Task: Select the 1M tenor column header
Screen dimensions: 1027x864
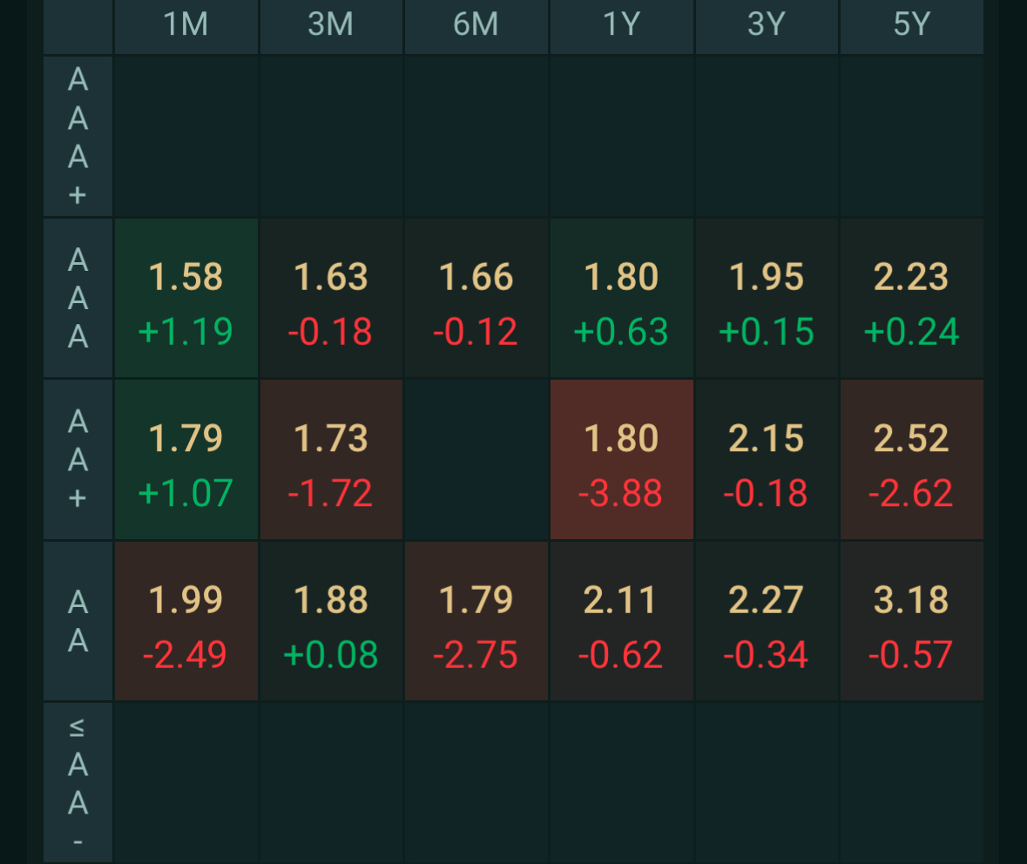Action: (x=186, y=25)
